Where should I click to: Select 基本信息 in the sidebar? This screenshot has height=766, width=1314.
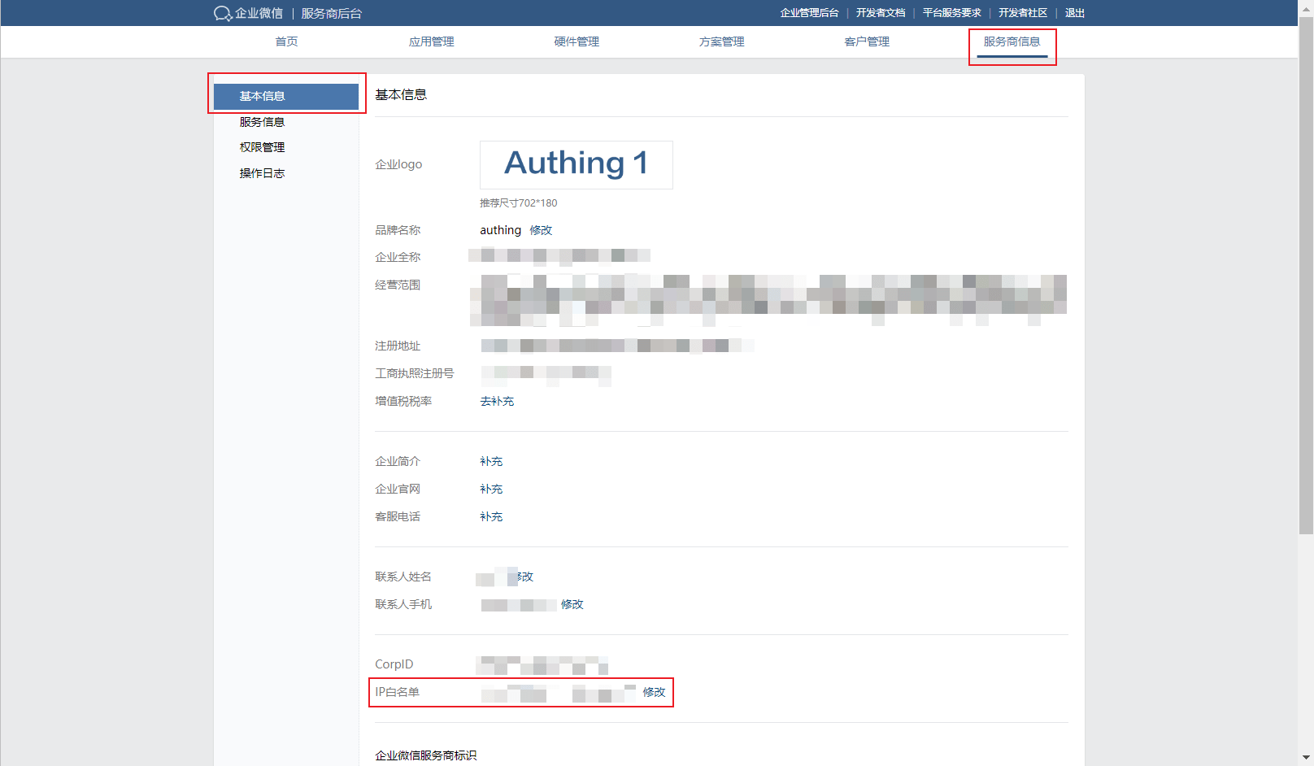click(x=260, y=96)
